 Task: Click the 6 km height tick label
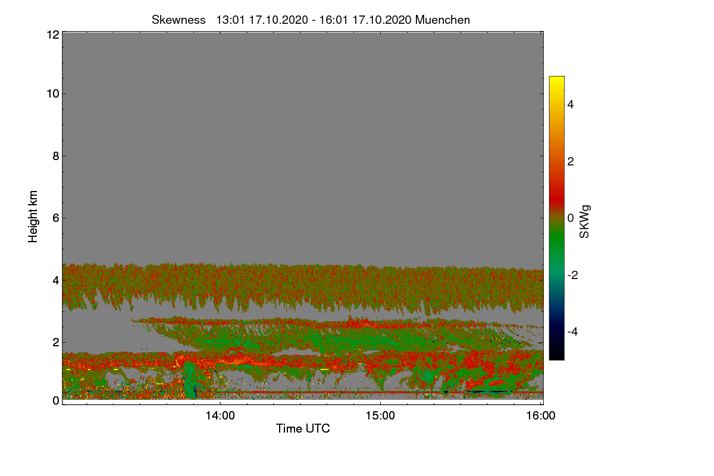tap(54, 218)
